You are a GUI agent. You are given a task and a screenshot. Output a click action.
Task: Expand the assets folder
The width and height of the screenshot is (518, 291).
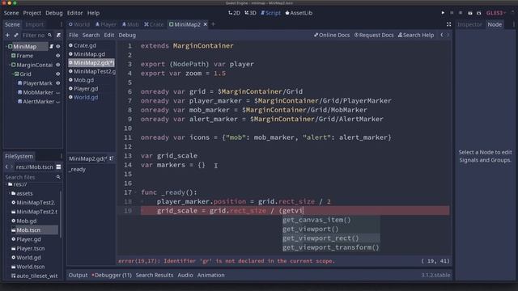tap(10, 193)
